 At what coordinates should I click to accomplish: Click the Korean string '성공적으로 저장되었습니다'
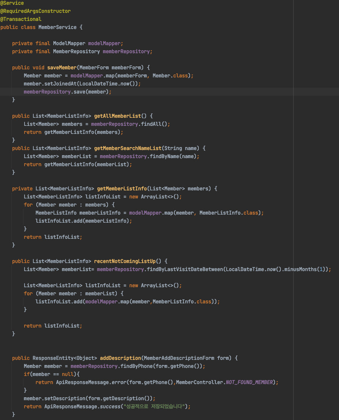pyautogui.click(x=154, y=406)
